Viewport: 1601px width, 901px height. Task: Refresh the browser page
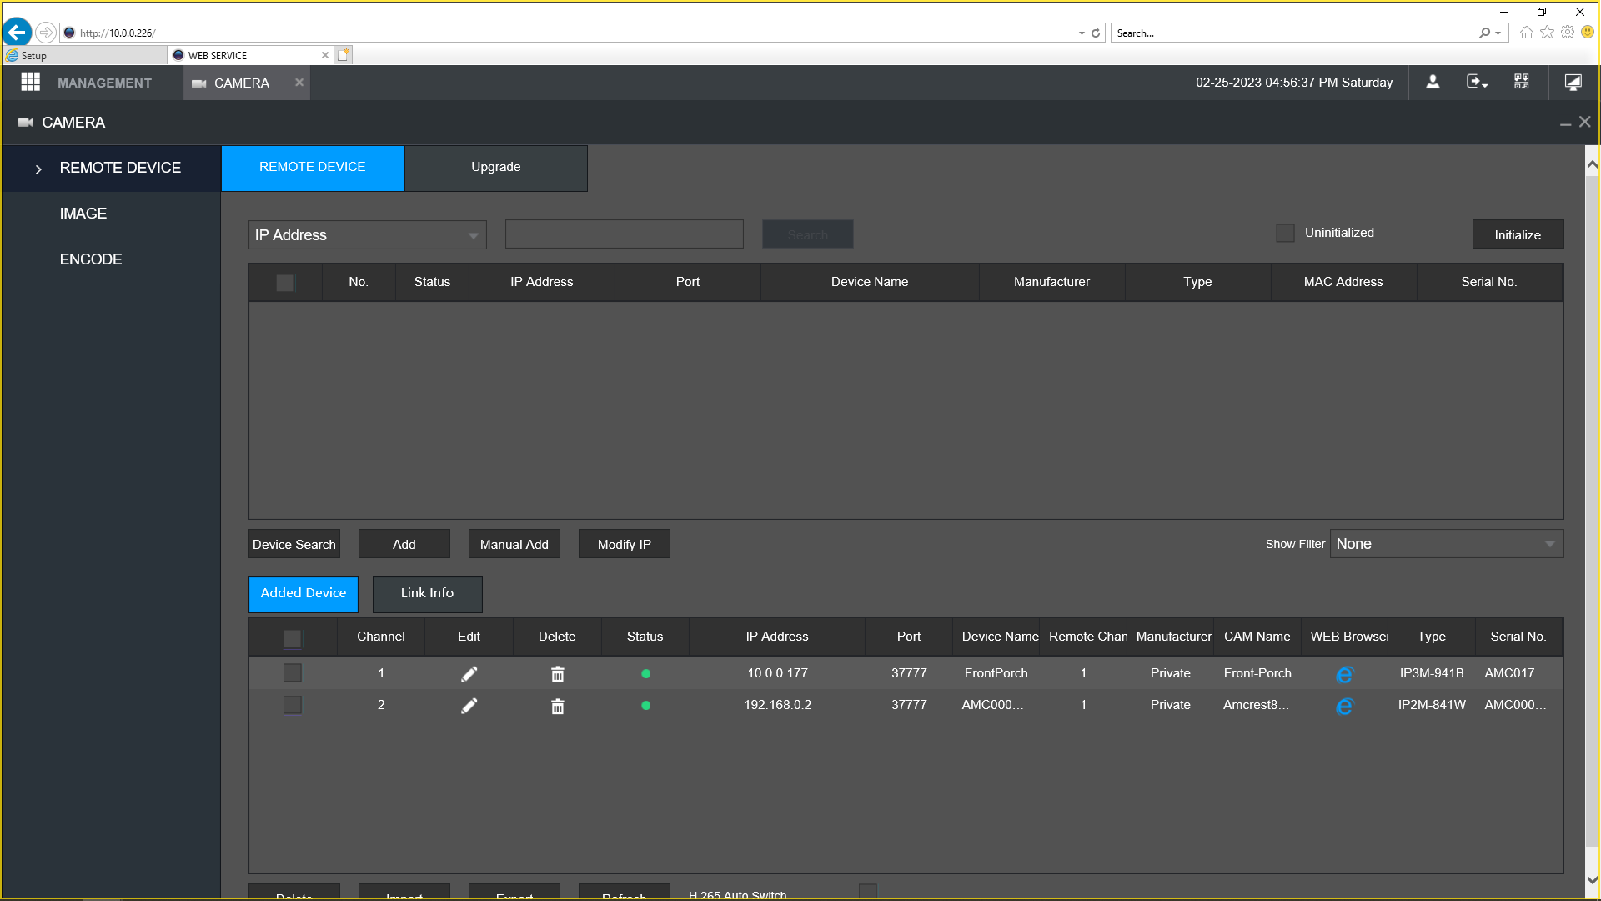1096,33
